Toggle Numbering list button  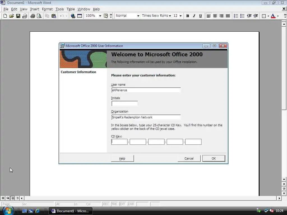coord(236,16)
